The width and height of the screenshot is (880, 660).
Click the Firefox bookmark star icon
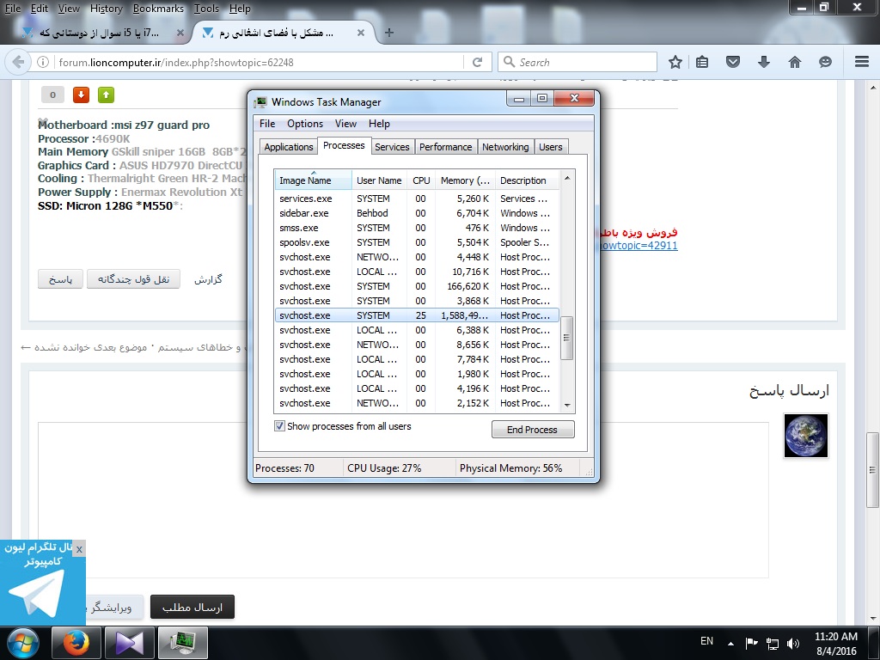675,62
